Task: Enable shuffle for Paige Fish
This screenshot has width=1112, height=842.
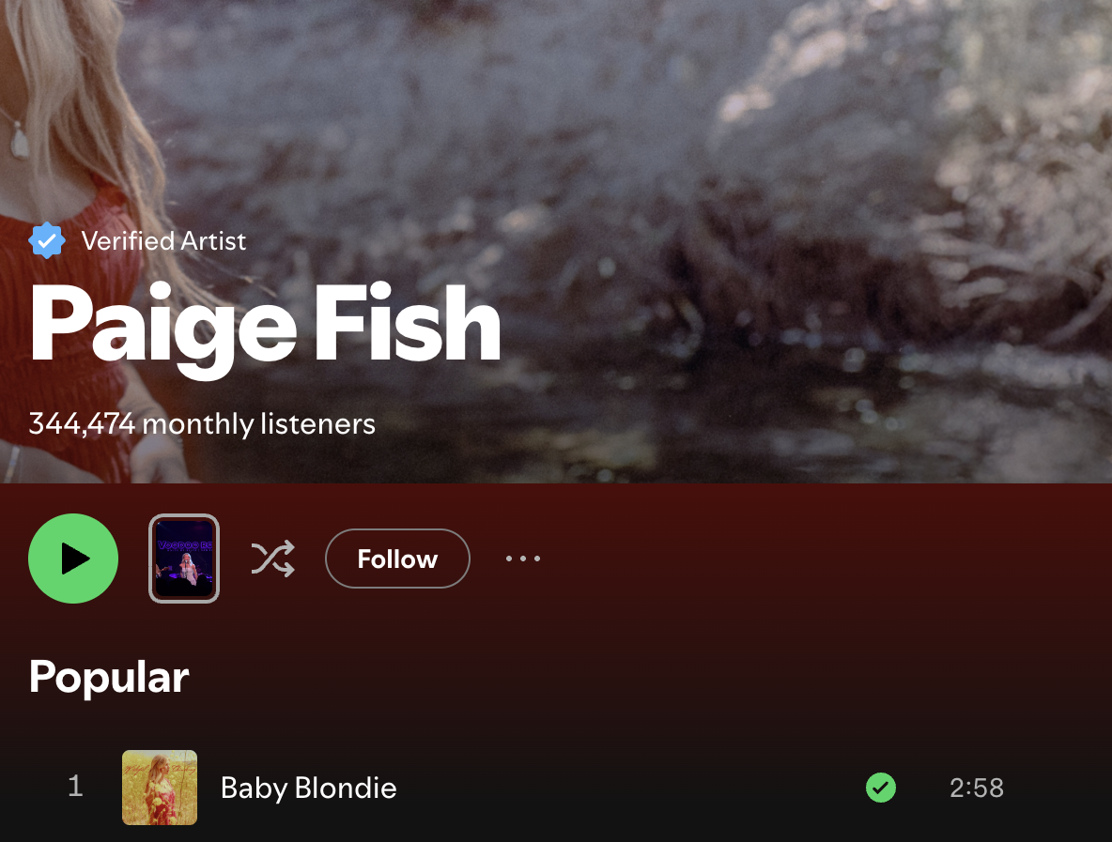Action: coord(273,559)
